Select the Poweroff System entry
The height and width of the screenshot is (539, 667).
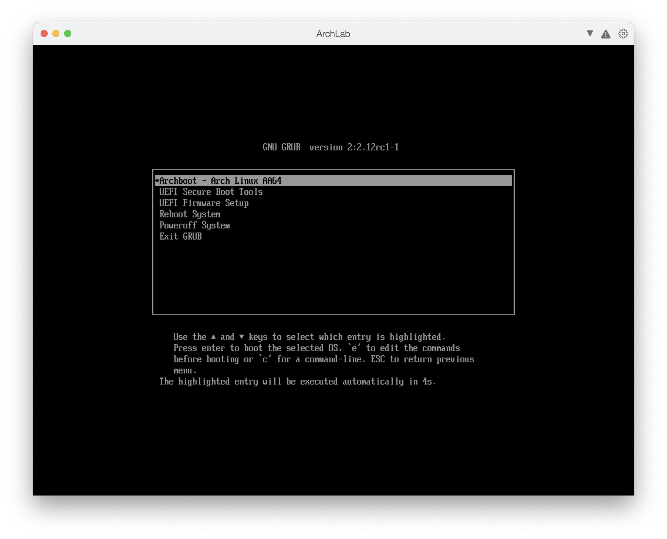coord(194,225)
